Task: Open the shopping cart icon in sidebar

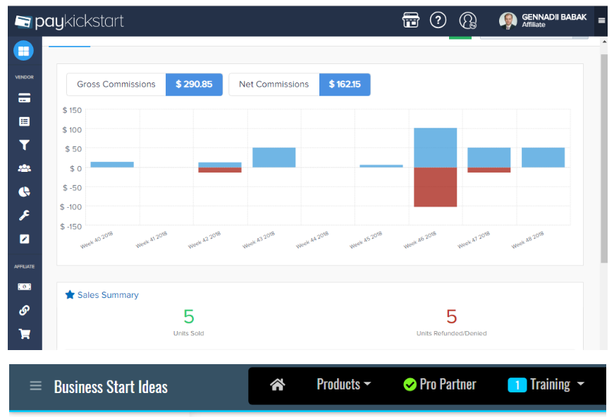Action: pos(24,334)
